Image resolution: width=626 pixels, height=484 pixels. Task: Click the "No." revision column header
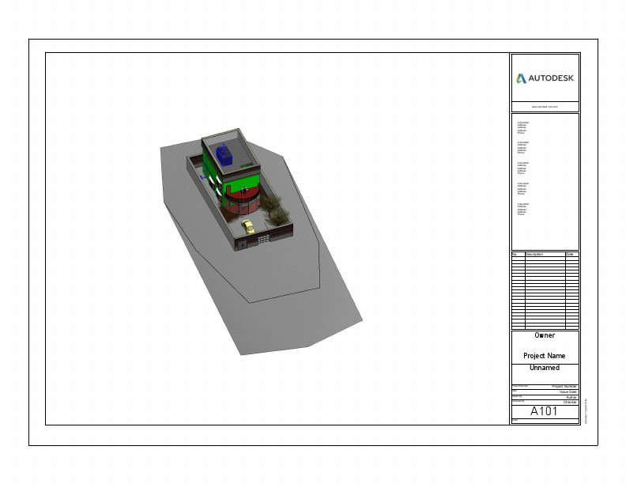pos(515,255)
